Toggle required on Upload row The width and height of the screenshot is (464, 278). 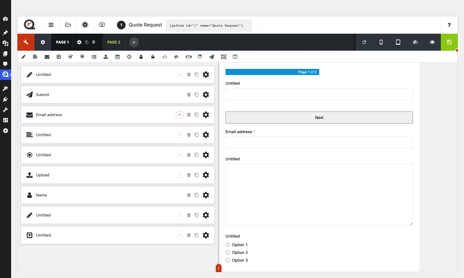179,175
